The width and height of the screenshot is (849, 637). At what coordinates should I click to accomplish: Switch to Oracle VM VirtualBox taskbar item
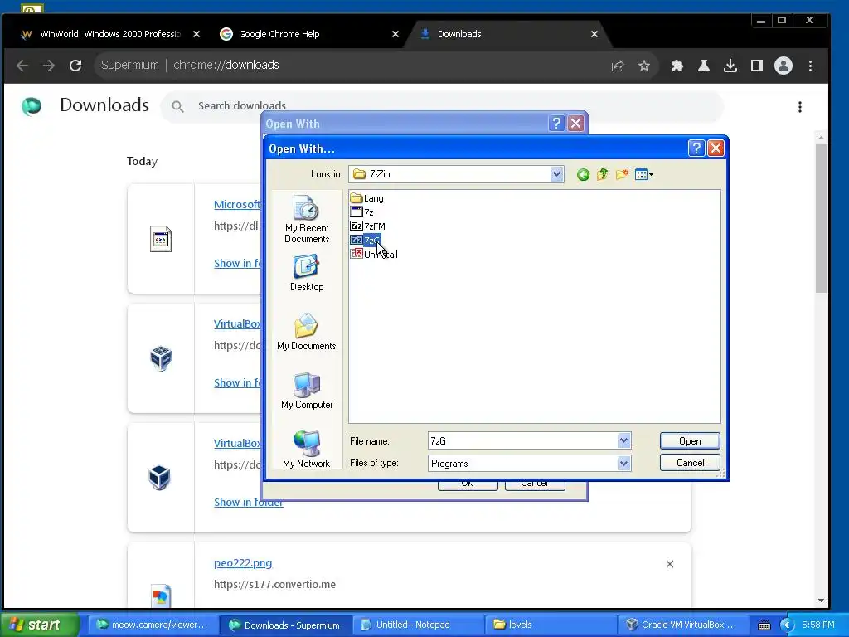682,625
